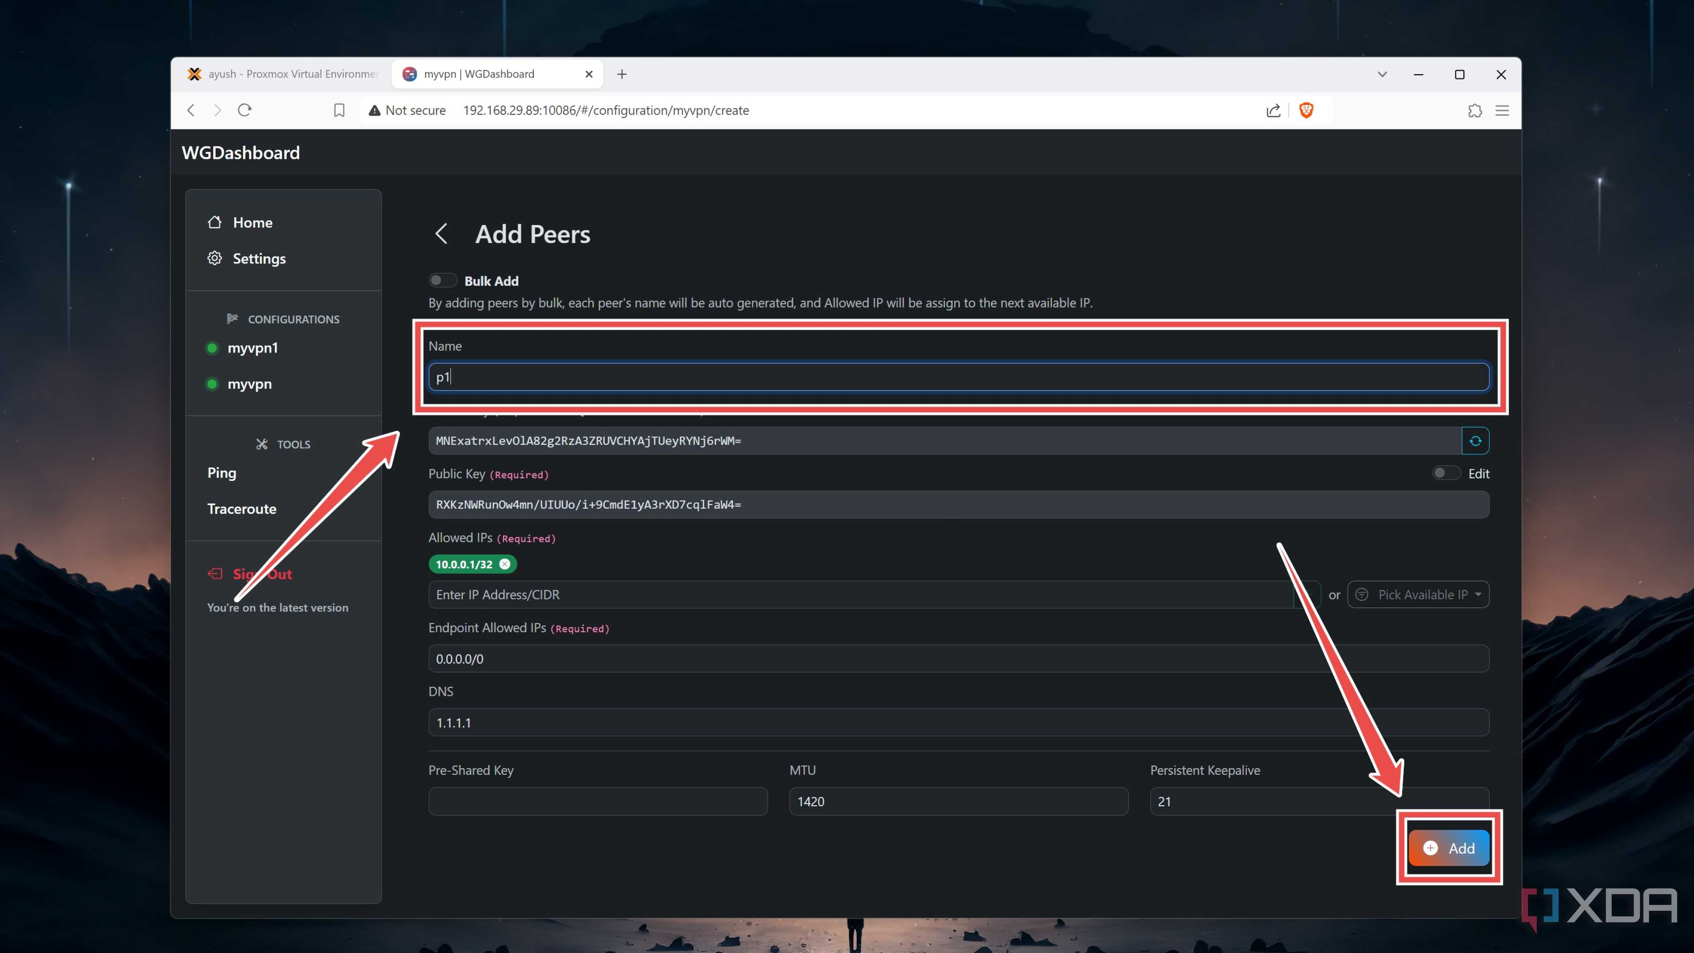This screenshot has height=953, width=1694.
Task: Click the Settings gear icon
Action: tap(214, 258)
